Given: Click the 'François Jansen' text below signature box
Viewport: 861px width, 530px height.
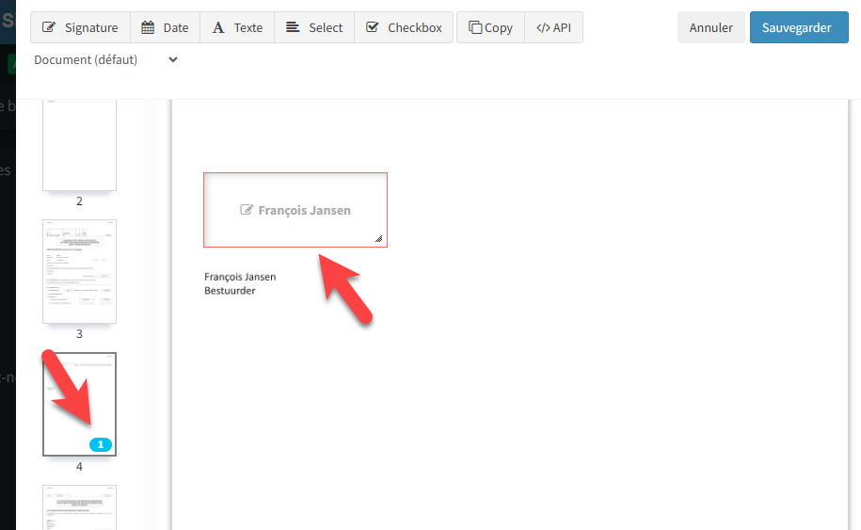Looking at the screenshot, I should coord(240,277).
